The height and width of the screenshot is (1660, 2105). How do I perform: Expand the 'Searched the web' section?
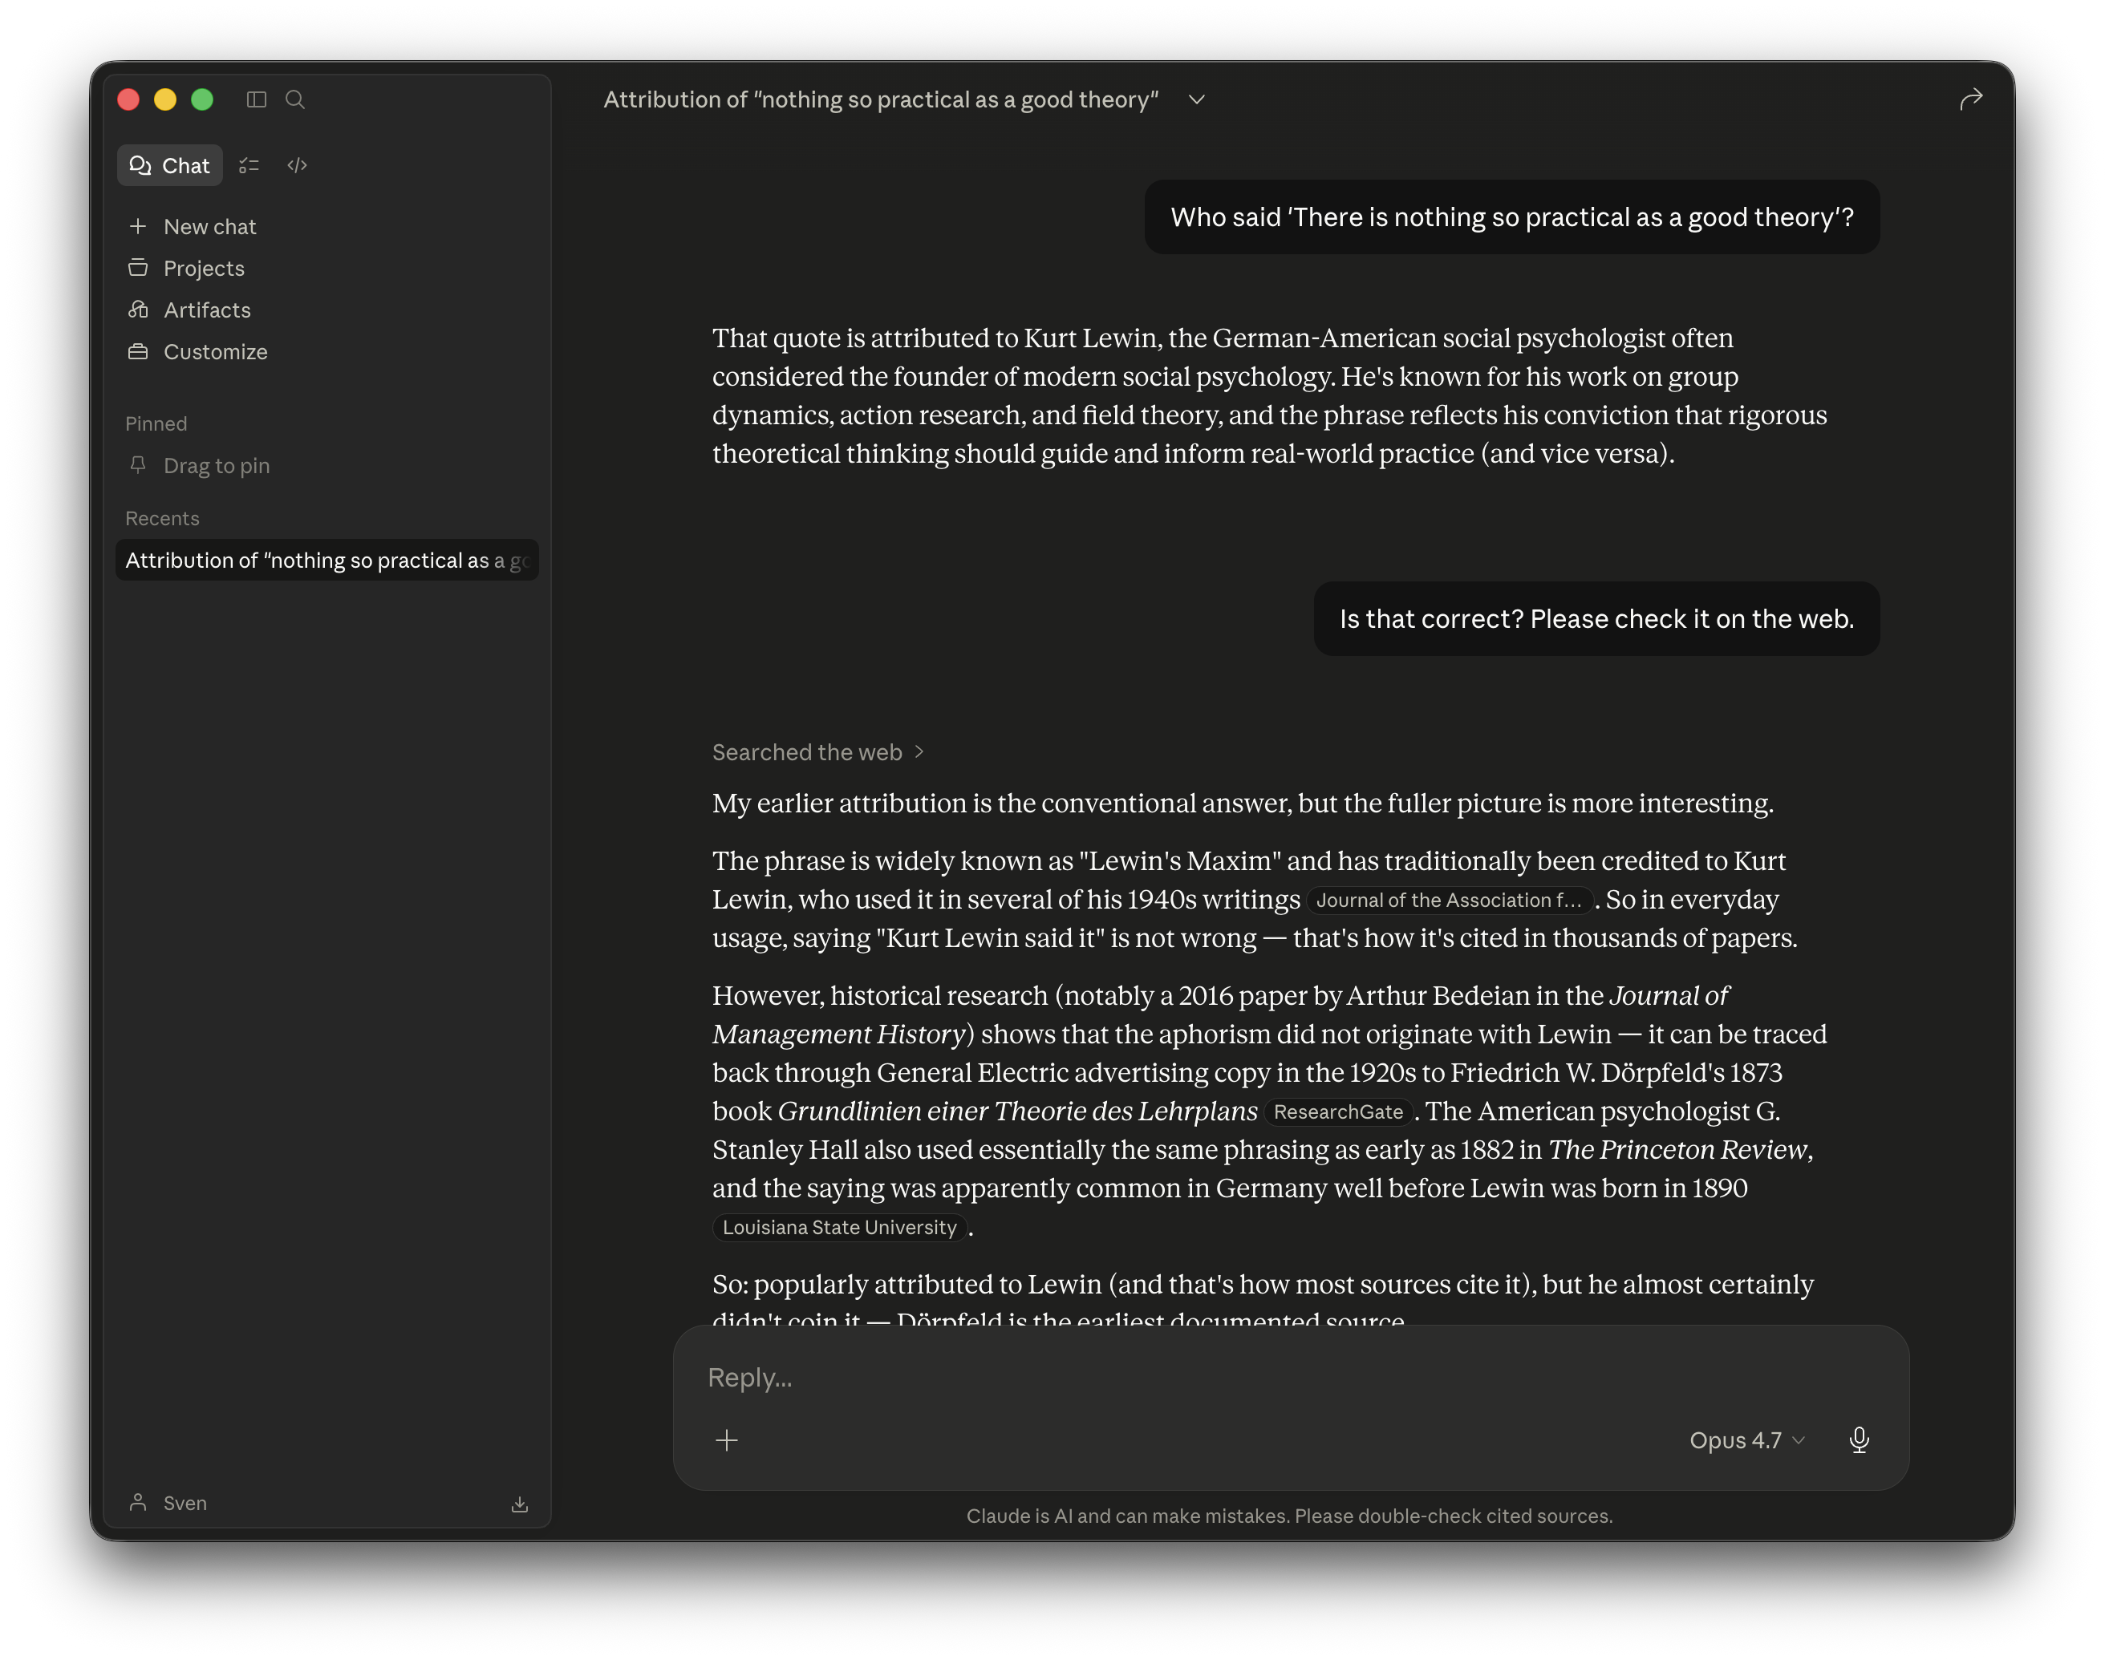point(817,751)
